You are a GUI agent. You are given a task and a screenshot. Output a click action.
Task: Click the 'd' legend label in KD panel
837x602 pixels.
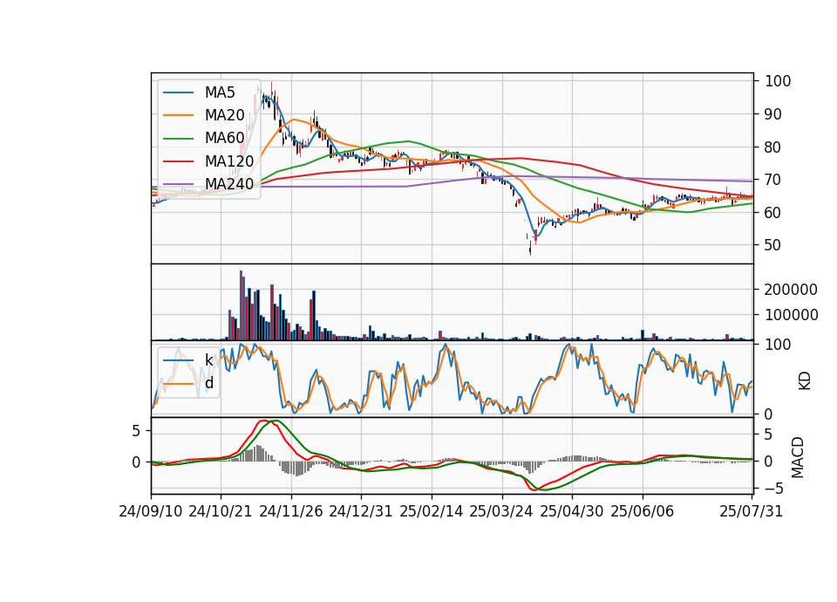pos(209,383)
